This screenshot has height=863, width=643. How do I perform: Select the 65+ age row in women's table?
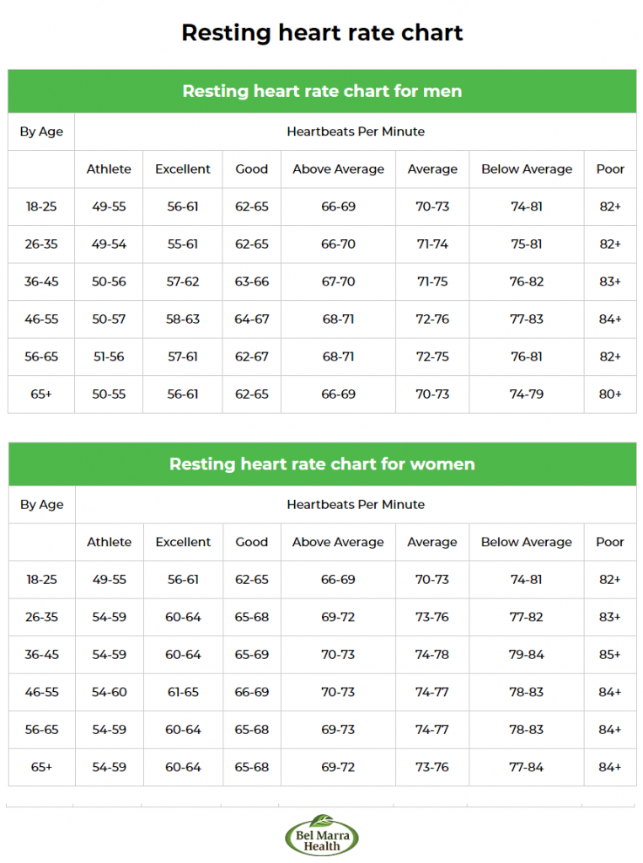pyautogui.click(x=41, y=767)
